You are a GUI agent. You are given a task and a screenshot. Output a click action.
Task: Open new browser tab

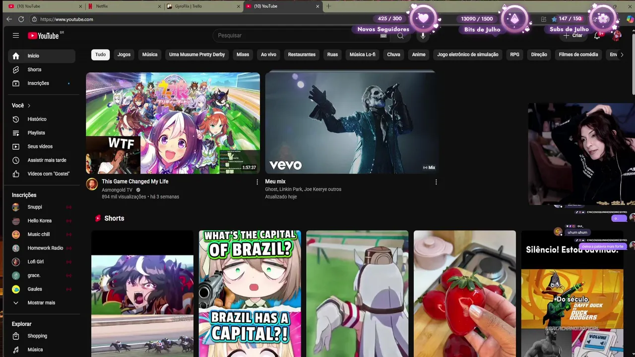328,6
